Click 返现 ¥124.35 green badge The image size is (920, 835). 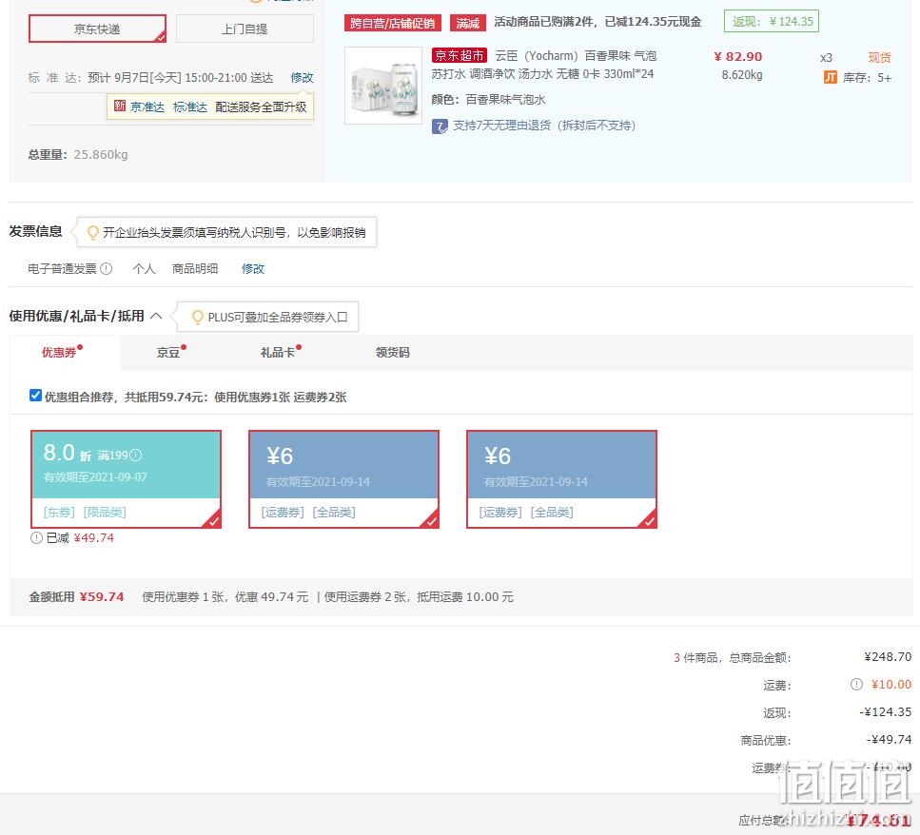772,22
